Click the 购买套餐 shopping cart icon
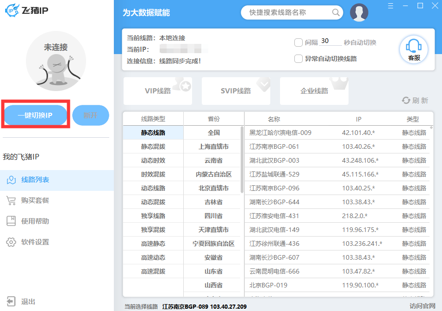442x311 pixels. click(11, 201)
